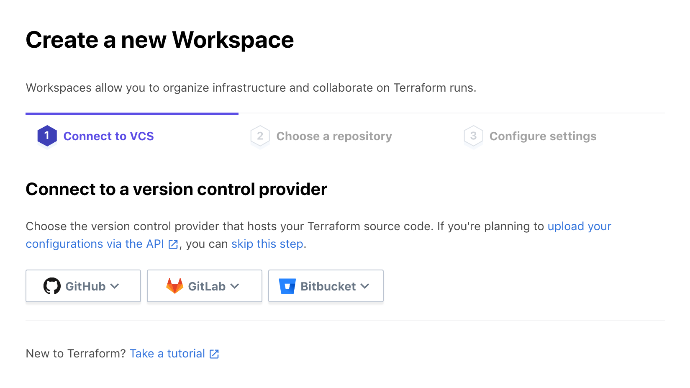Go to the "Choose a repository" step

tap(334, 136)
